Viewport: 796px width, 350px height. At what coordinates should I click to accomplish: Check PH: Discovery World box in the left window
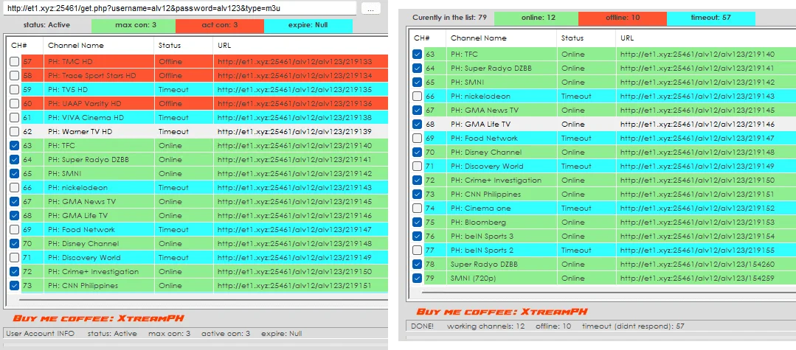[x=15, y=257]
